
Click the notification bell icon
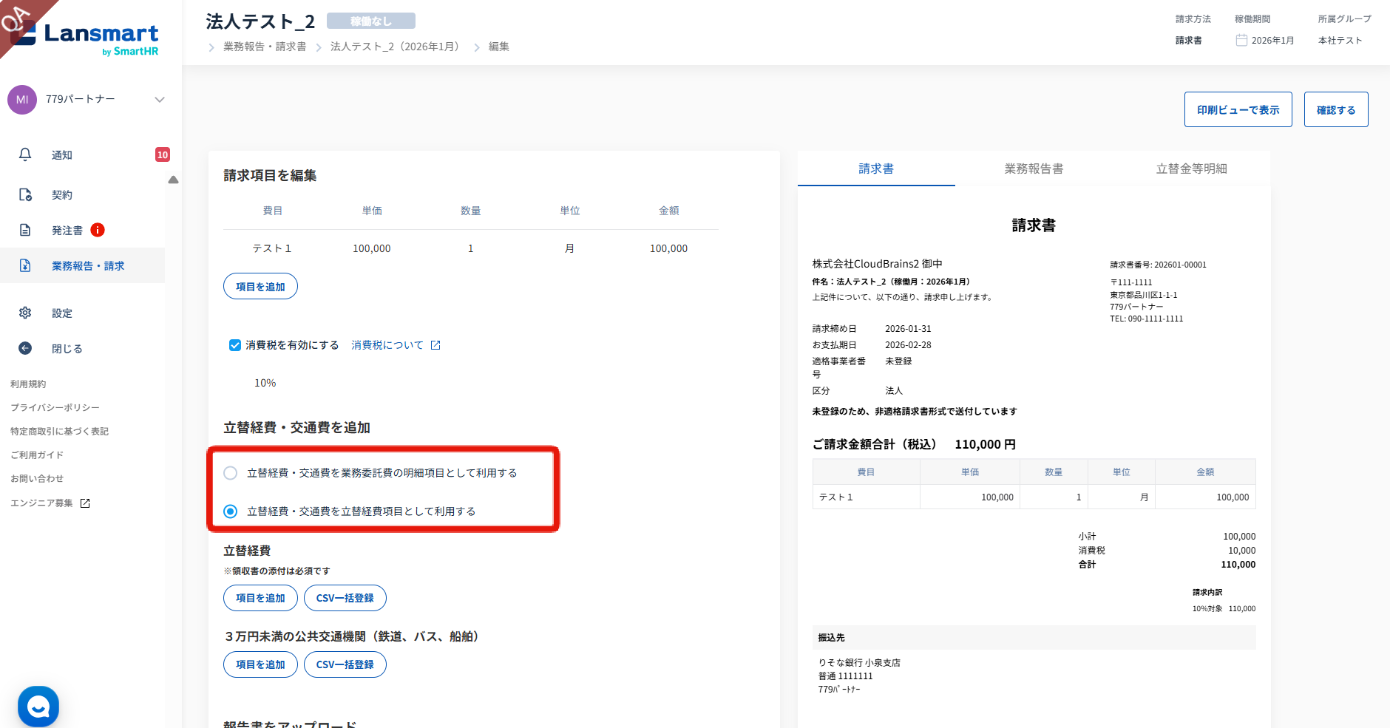(25, 154)
